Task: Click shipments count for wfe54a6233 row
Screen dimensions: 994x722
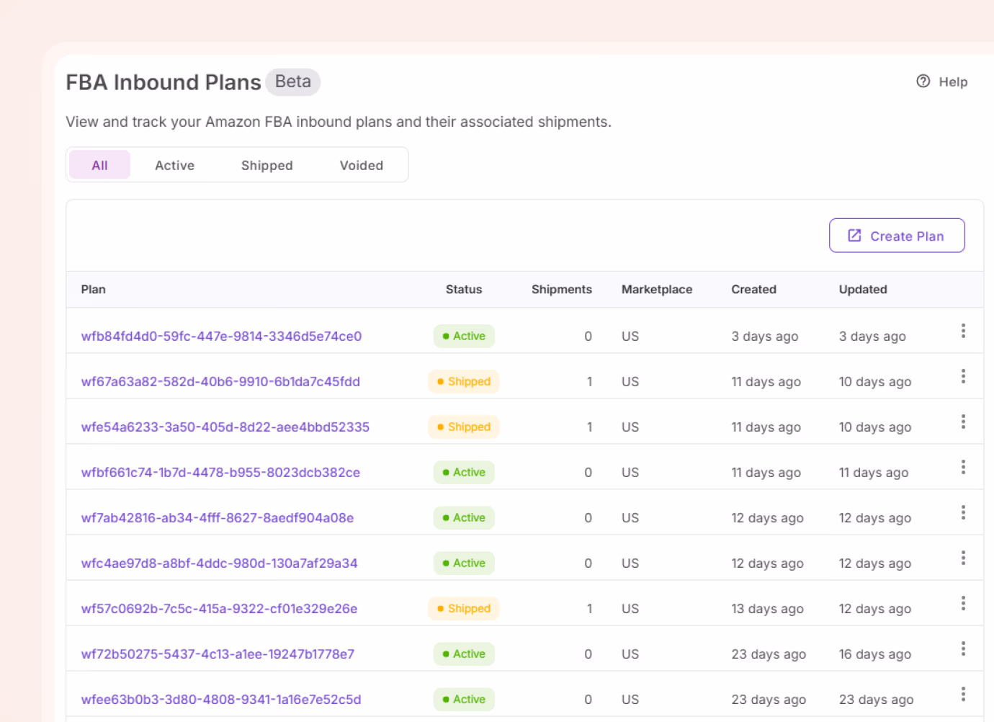Action: pos(589,427)
